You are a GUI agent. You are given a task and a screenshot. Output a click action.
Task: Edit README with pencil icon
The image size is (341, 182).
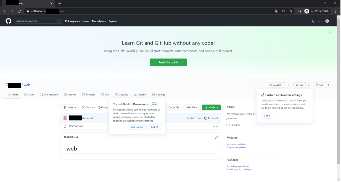216,137
